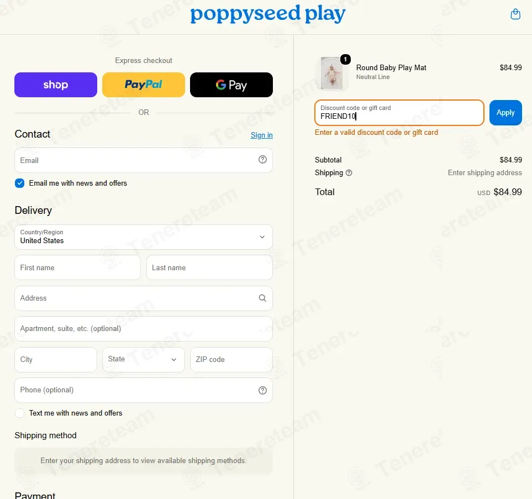The height and width of the screenshot is (499, 532).
Task: Focus the Phone (optional) field
Action: click(x=144, y=390)
